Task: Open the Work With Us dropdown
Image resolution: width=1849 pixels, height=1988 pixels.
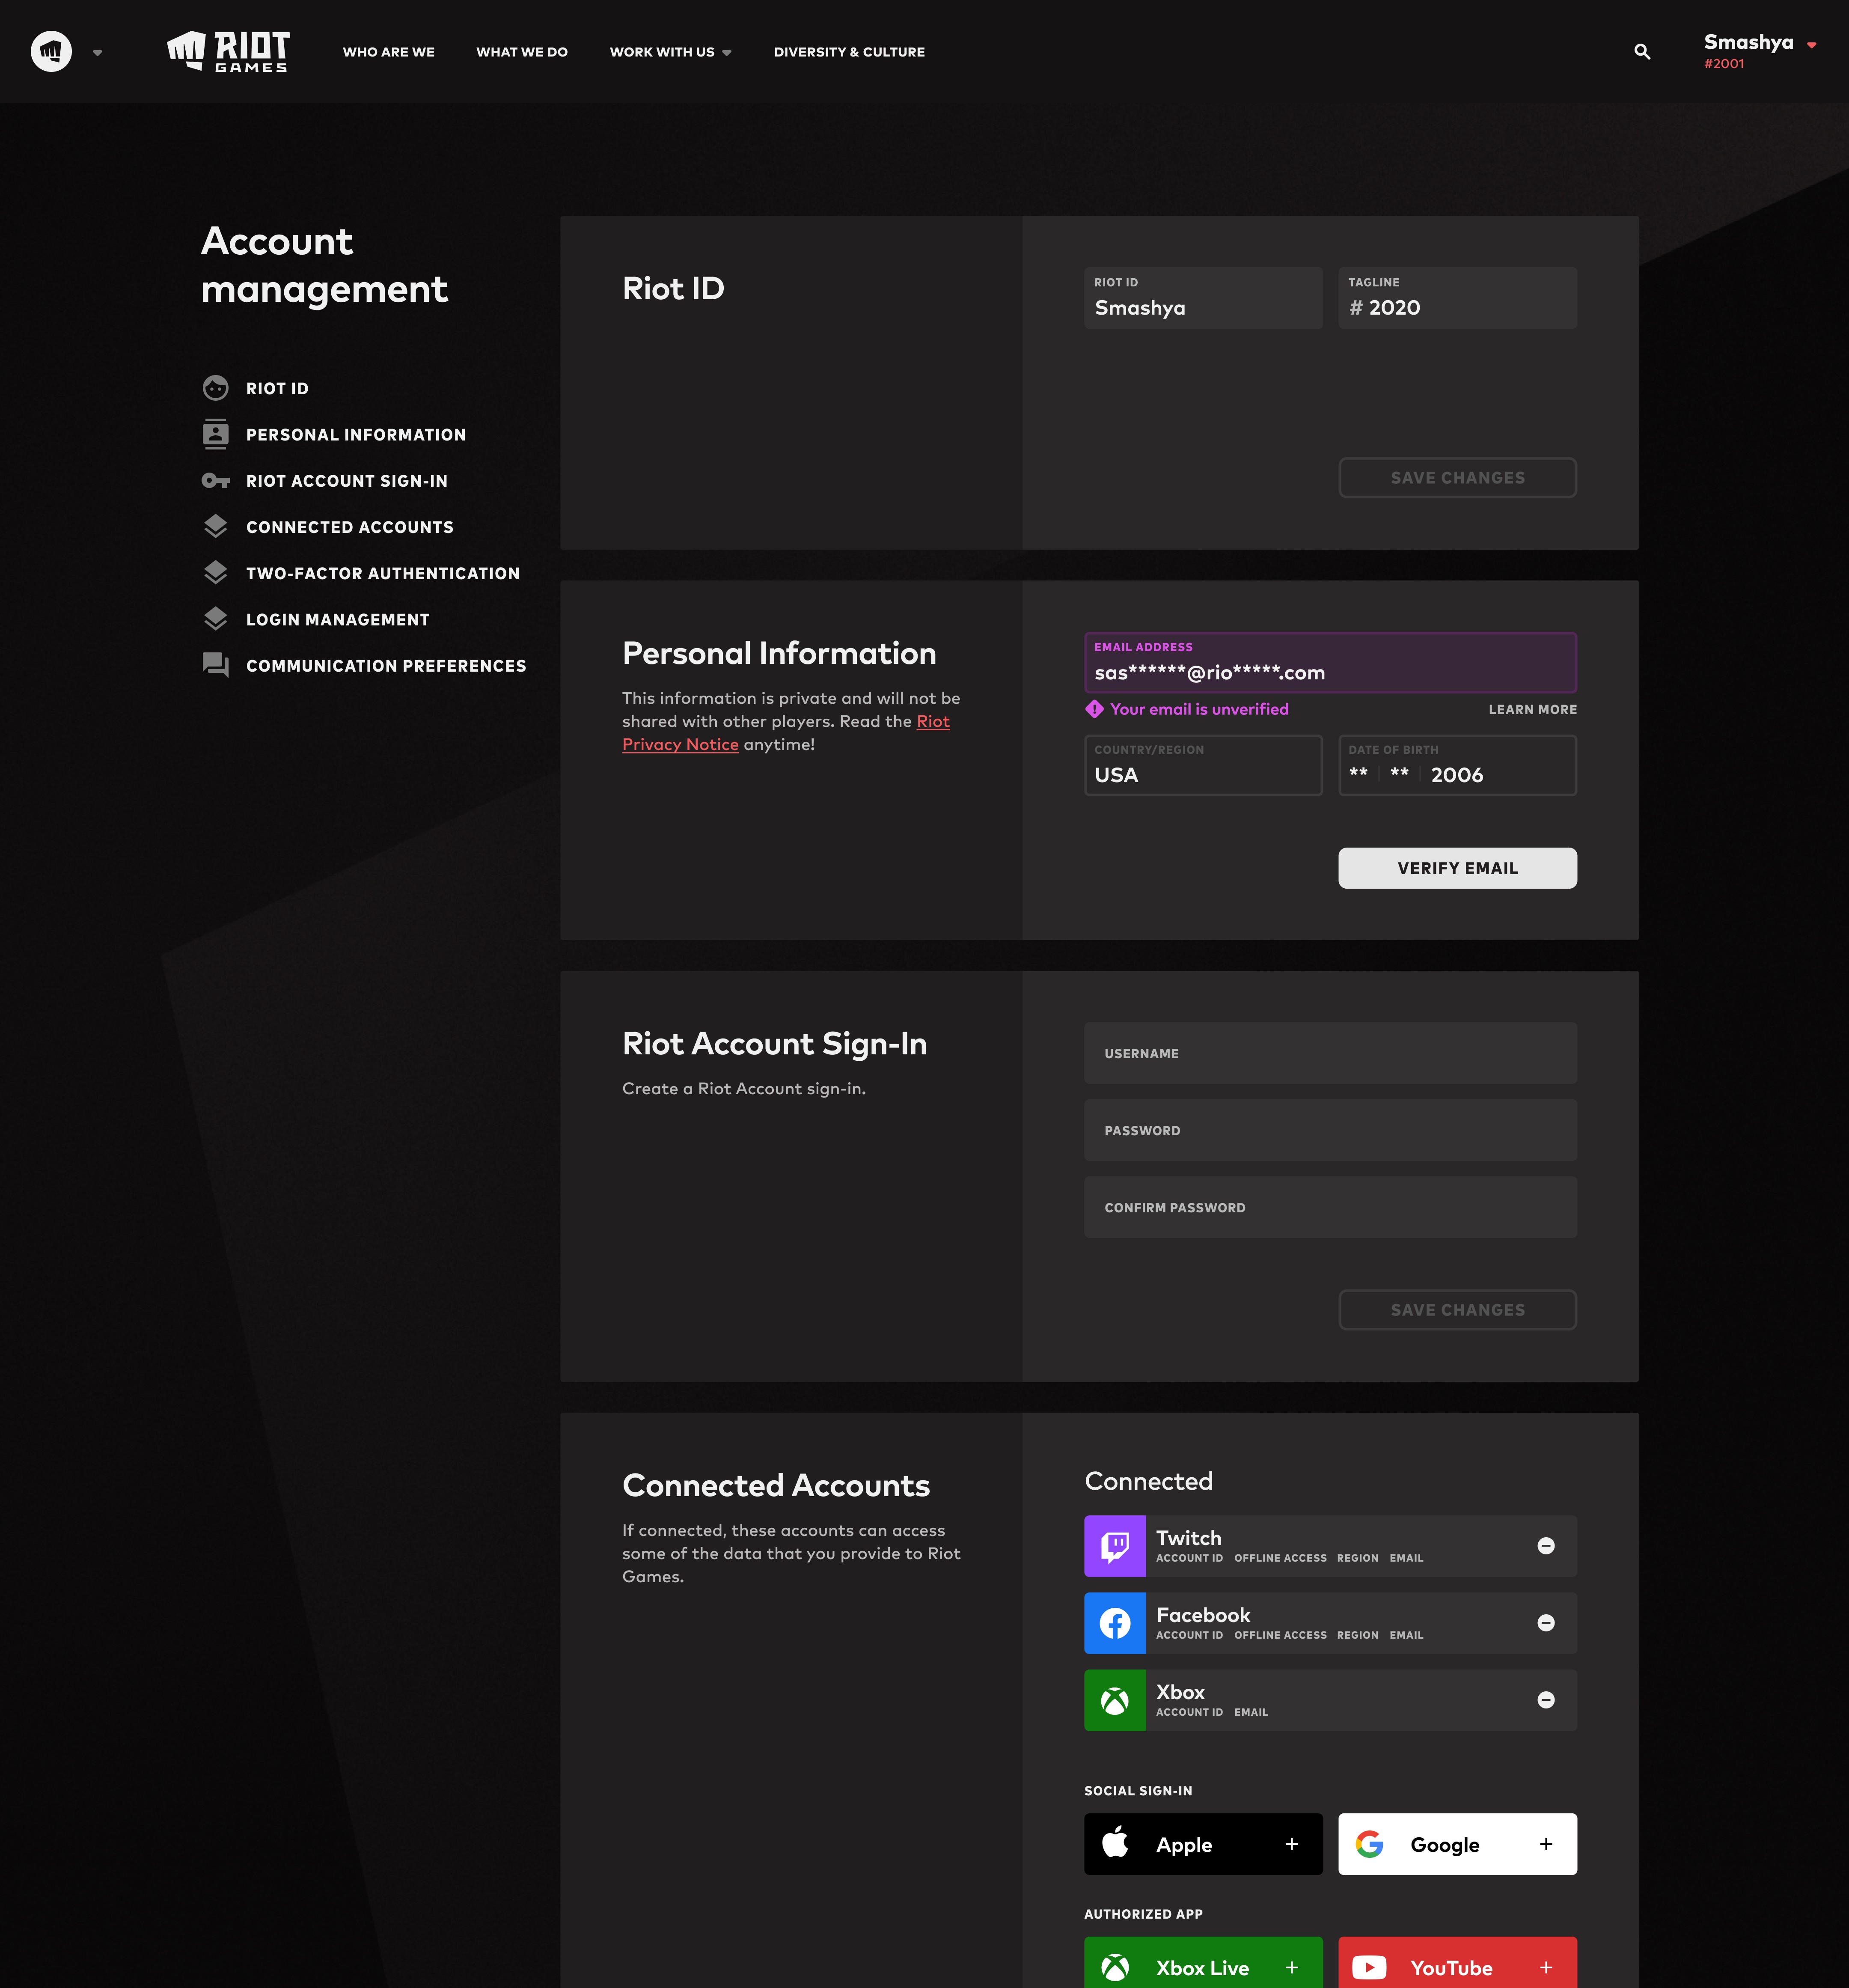Action: 670,52
